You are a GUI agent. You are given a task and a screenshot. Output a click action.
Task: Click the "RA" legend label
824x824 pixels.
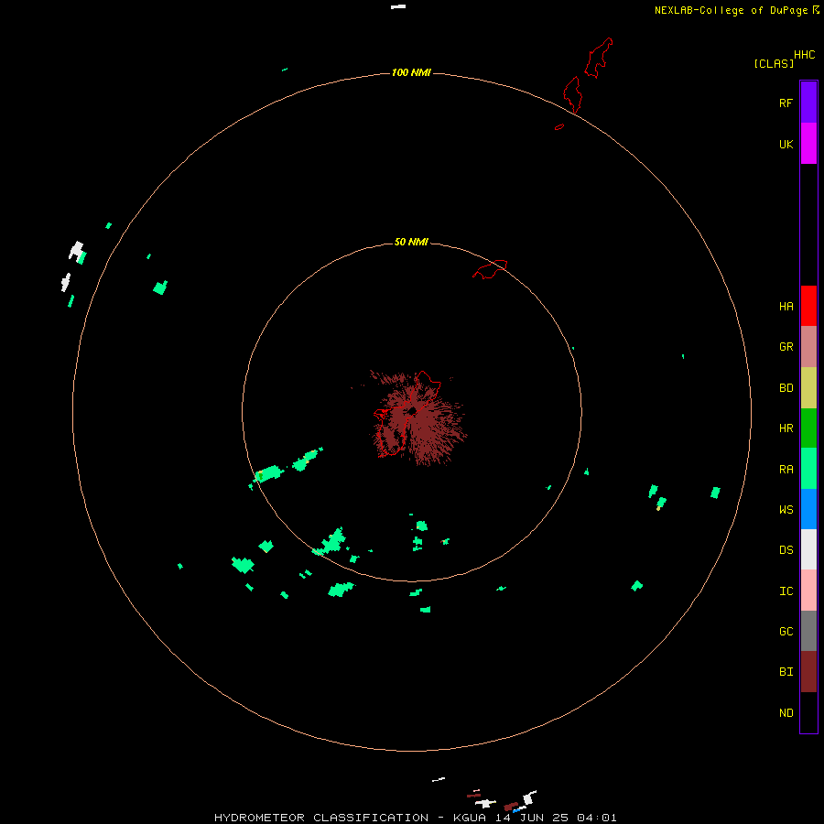tap(786, 470)
